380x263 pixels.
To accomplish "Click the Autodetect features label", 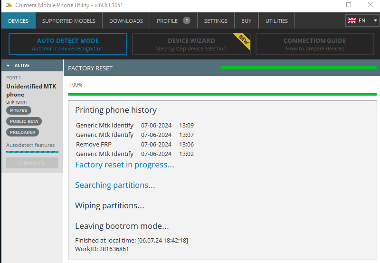I will (x=30, y=145).
